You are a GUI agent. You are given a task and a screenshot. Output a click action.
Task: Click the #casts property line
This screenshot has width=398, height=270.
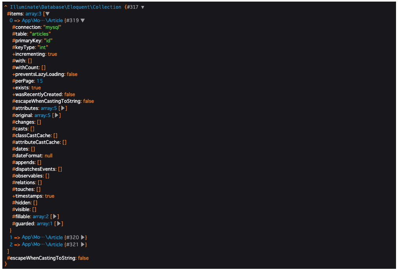pos(23,129)
